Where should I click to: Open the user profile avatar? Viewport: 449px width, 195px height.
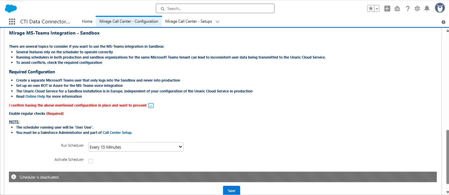(440, 8)
